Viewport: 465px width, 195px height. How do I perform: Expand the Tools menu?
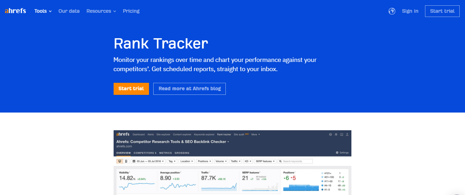(43, 11)
